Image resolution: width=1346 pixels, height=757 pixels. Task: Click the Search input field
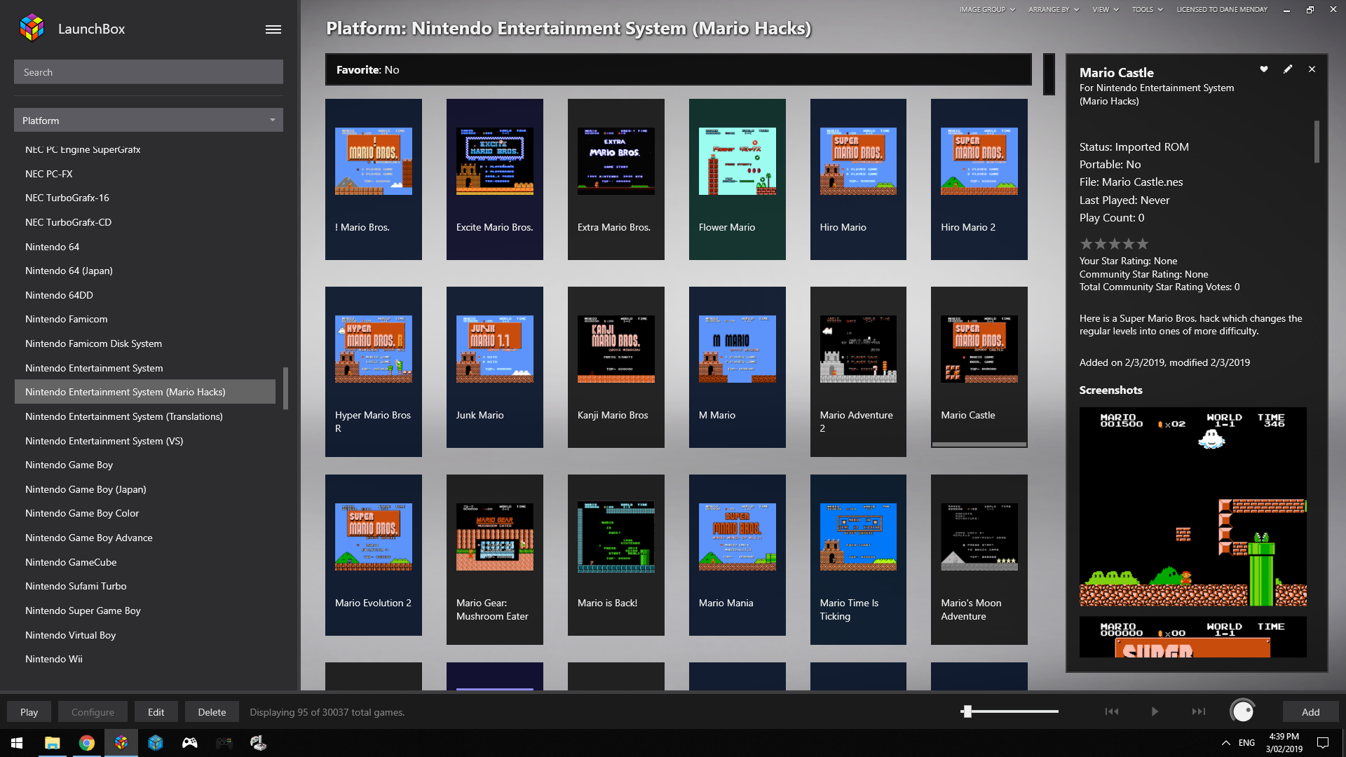148,71
